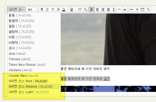Insert hyperlink with URL button

[x=131, y=10]
